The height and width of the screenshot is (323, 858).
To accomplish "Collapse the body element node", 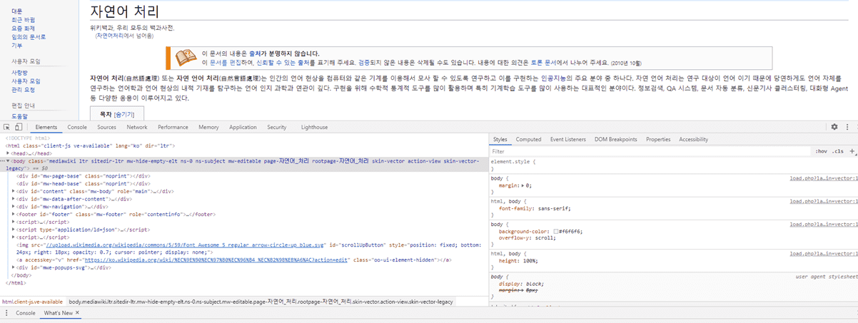I will click(x=9, y=163).
